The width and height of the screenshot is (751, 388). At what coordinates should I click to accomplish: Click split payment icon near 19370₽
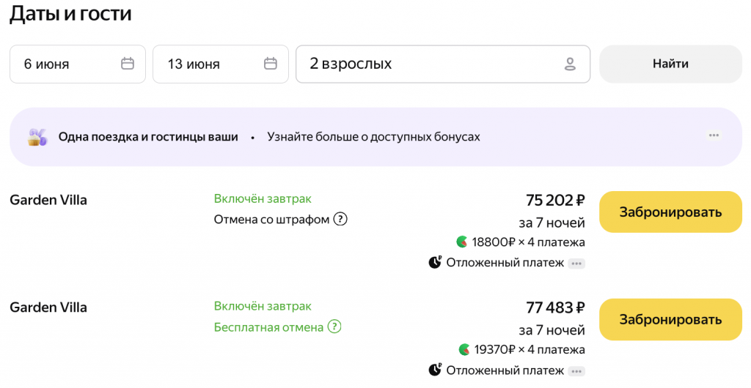coord(464,349)
